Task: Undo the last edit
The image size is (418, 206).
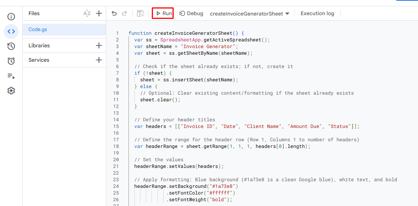Action: click(x=114, y=13)
